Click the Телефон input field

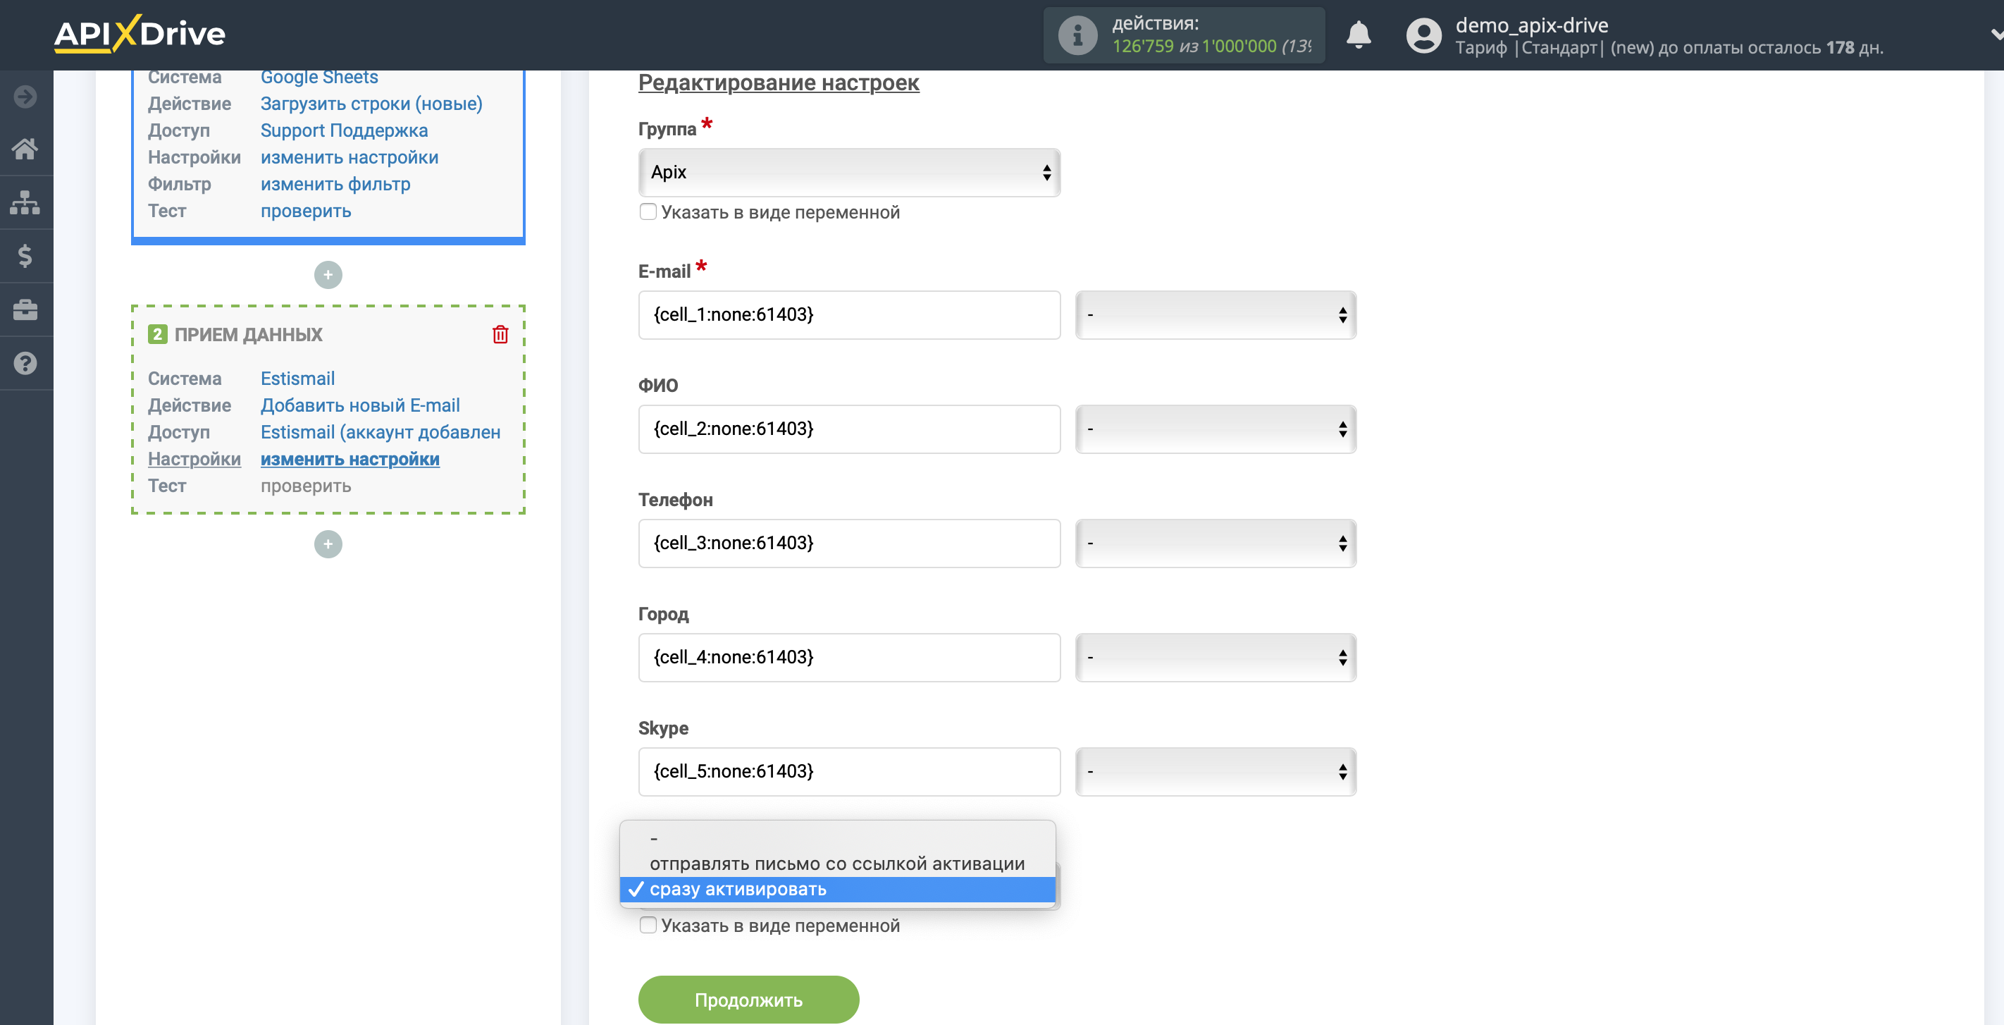849,544
